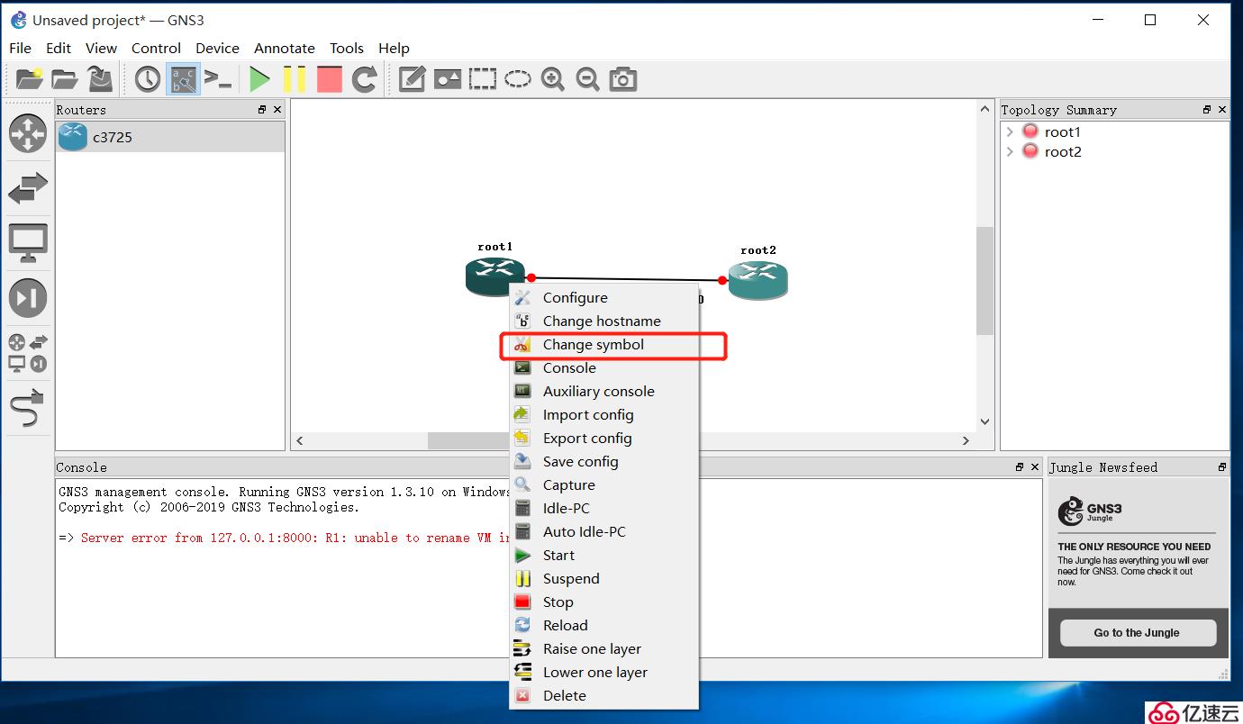This screenshot has width=1243, height=724.
Task: Browse routers in device sidebar
Action: pos(28,133)
